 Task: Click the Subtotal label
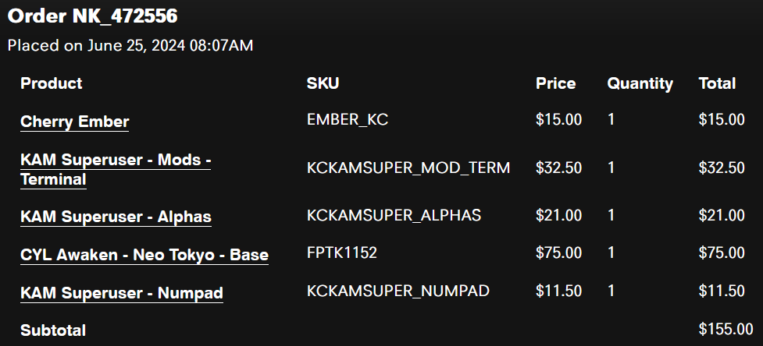pos(53,330)
